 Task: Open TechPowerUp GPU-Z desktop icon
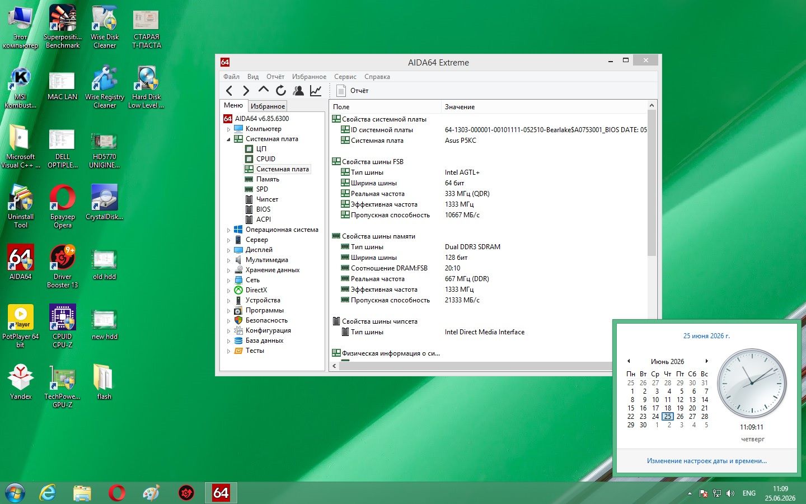click(x=63, y=386)
